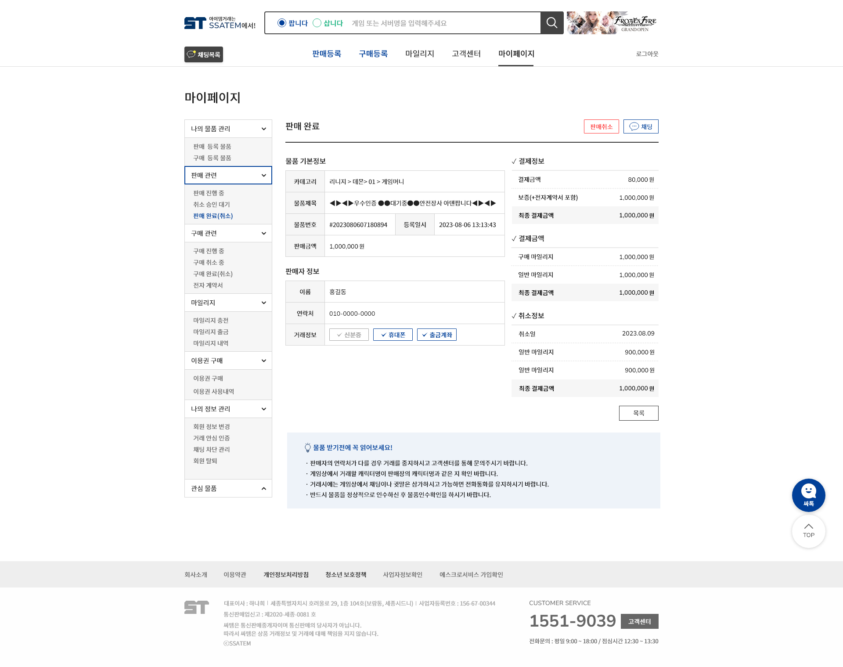The height and width of the screenshot is (667, 843).
Task: Collapse the 마일리지 sidebar section
Action: [228, 303]
